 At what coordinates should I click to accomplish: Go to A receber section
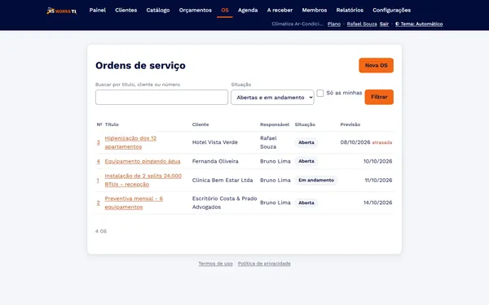[x=280, y=11]
